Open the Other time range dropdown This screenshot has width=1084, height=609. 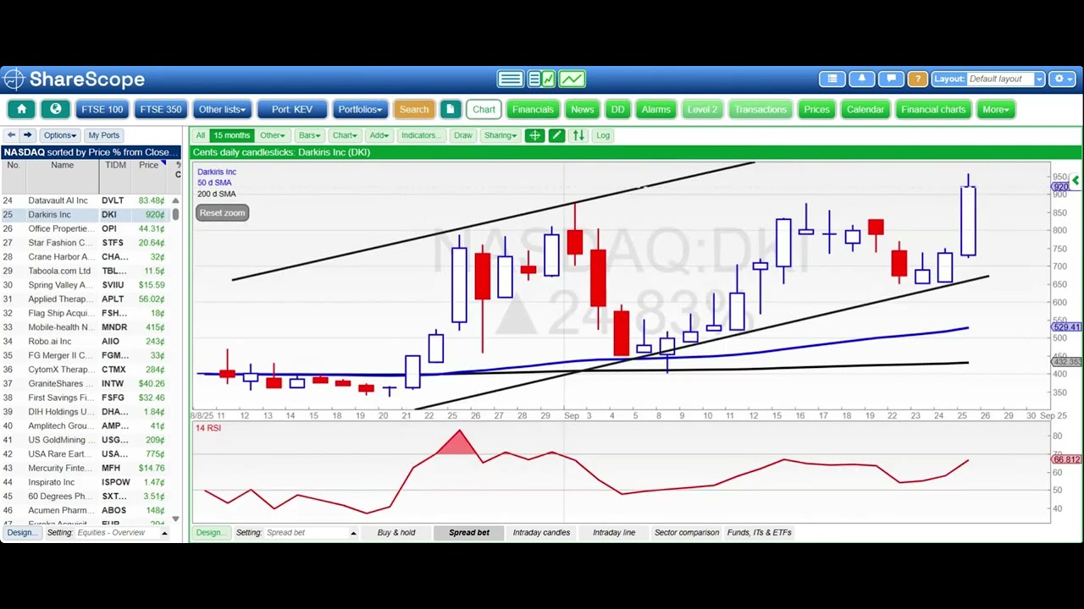[x=273, y=135]
